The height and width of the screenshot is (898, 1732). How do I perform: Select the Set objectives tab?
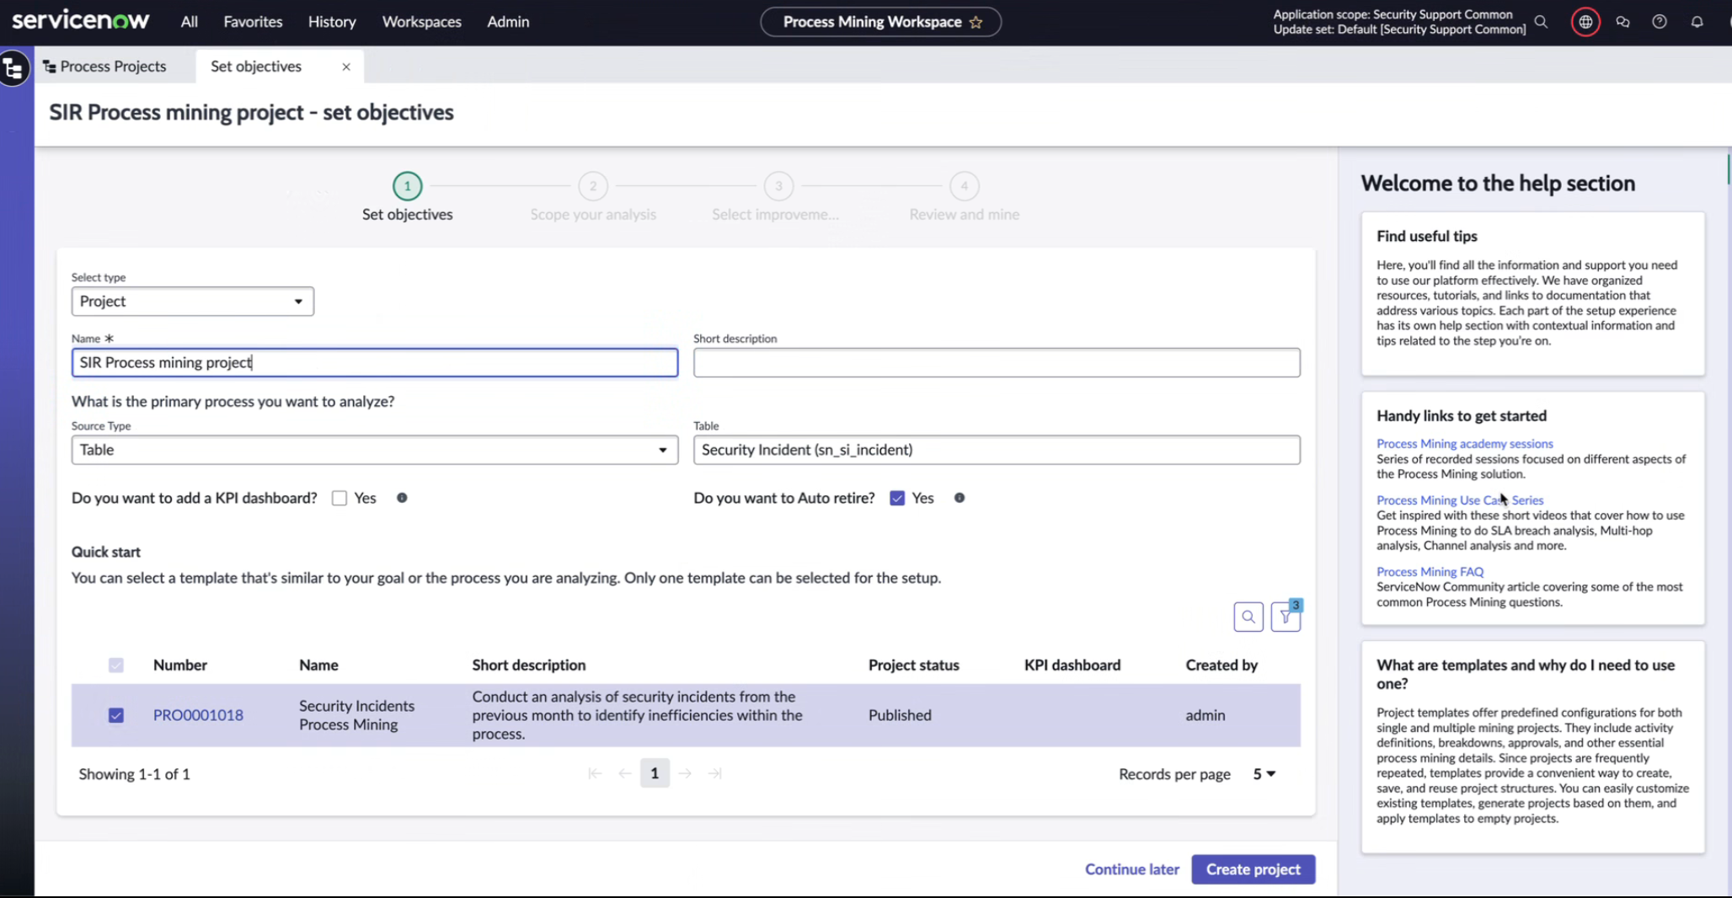click(256, 67)
